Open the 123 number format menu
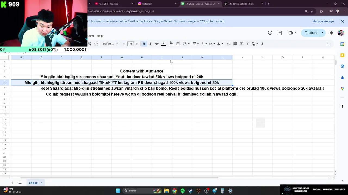 coord(96,44)
